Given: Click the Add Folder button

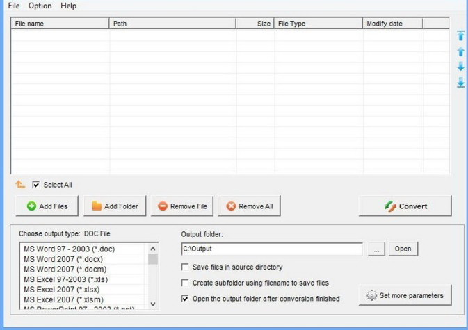Looking at the screenshot, I should (x=115, y=206).
